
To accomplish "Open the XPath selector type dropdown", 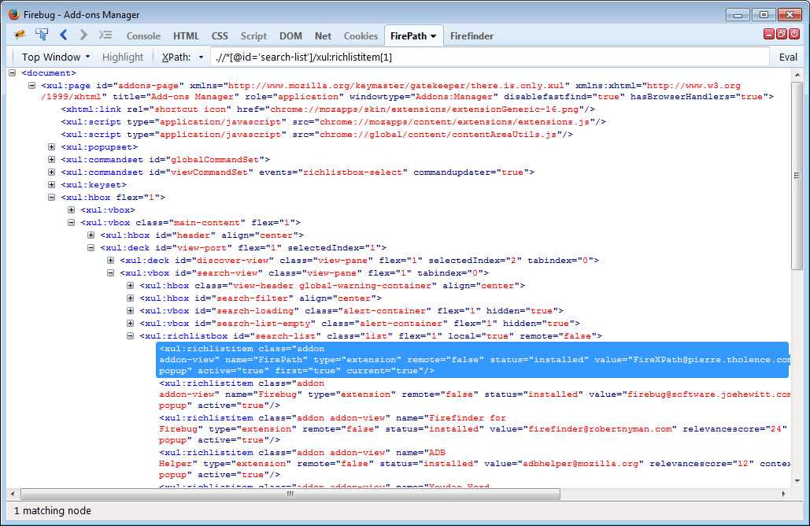I will (183, 57).
